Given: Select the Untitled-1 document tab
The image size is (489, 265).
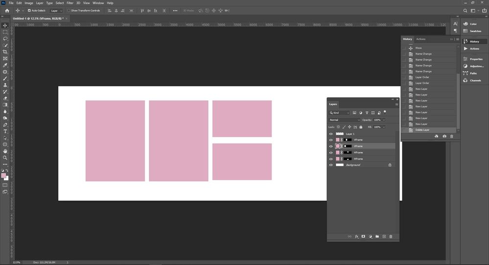Looking at the screenshot, I should pos(38,19).
